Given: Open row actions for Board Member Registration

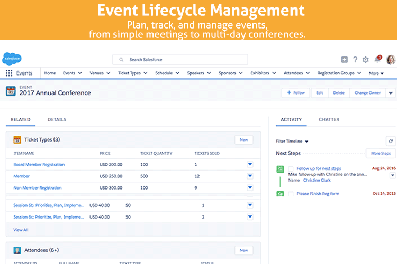Looking at the screenshot, I should 250,164.
